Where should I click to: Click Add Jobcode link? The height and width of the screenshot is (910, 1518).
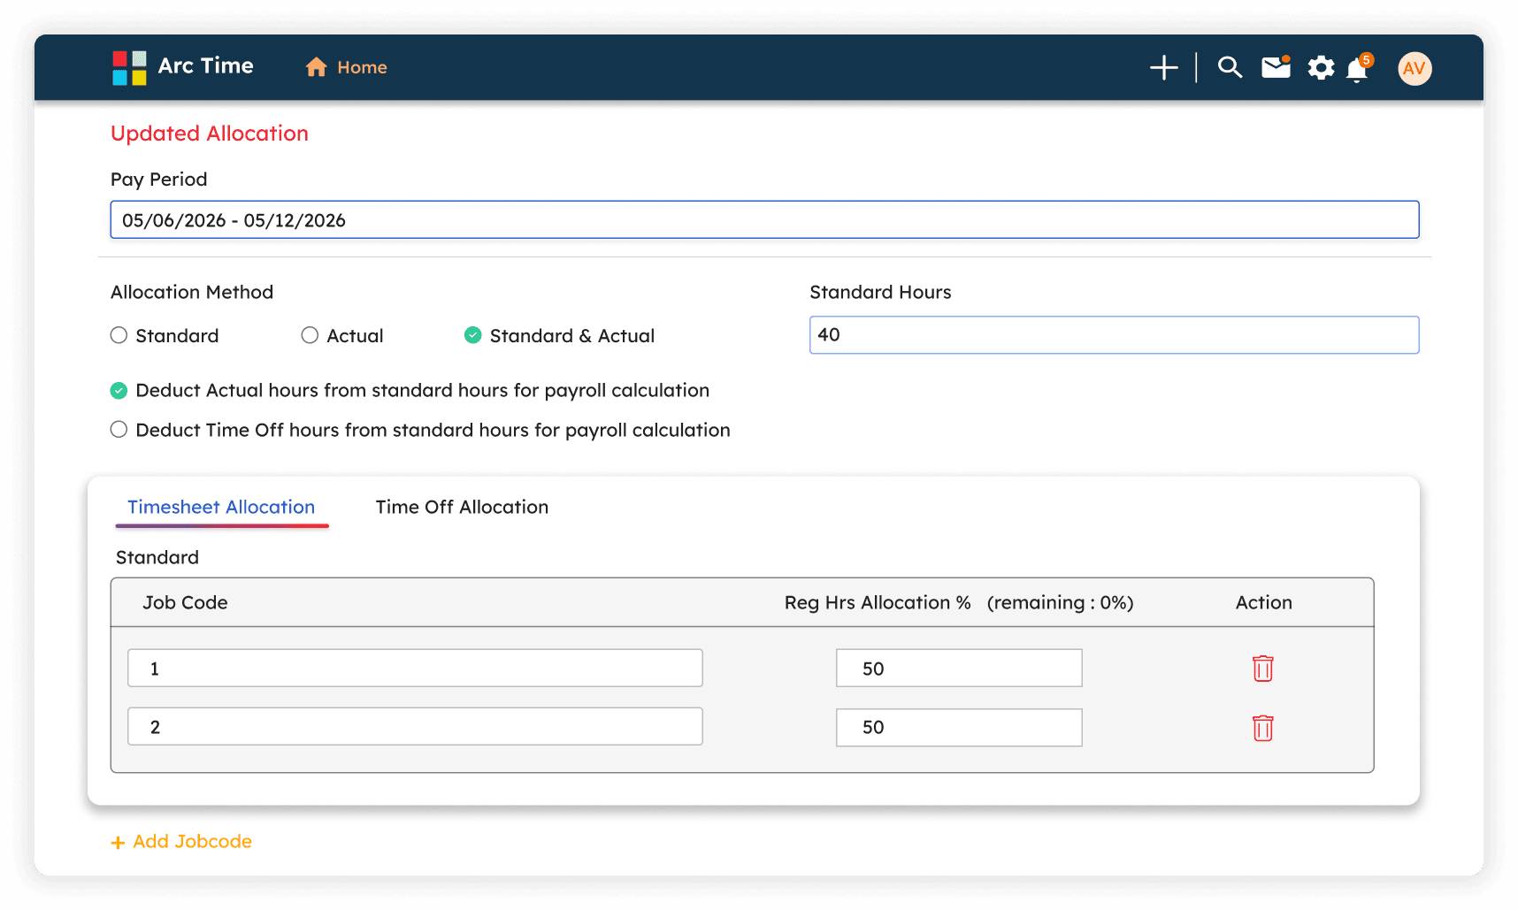pos(181,842)
